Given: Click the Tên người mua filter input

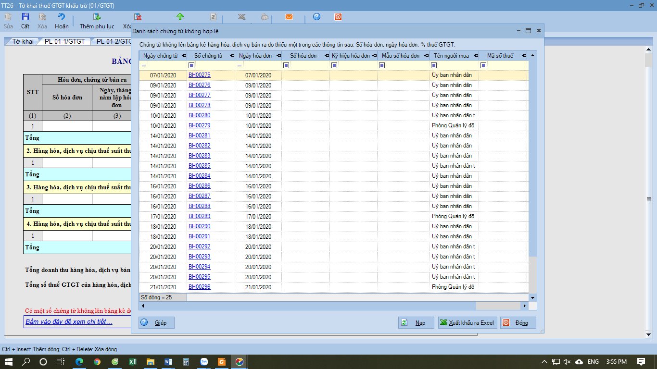Looking at the screenshot, I should click(458, 65).
